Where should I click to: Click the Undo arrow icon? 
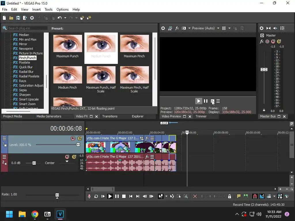(60, 18)
